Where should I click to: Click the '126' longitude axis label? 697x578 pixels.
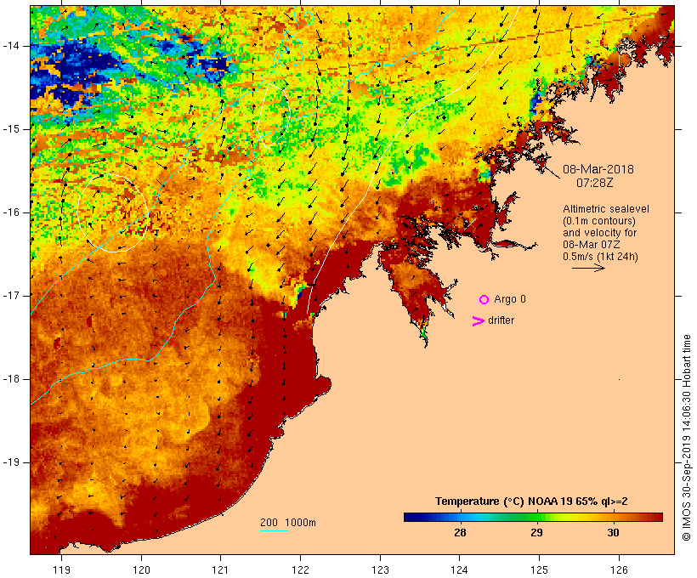(x=619, y=570)
